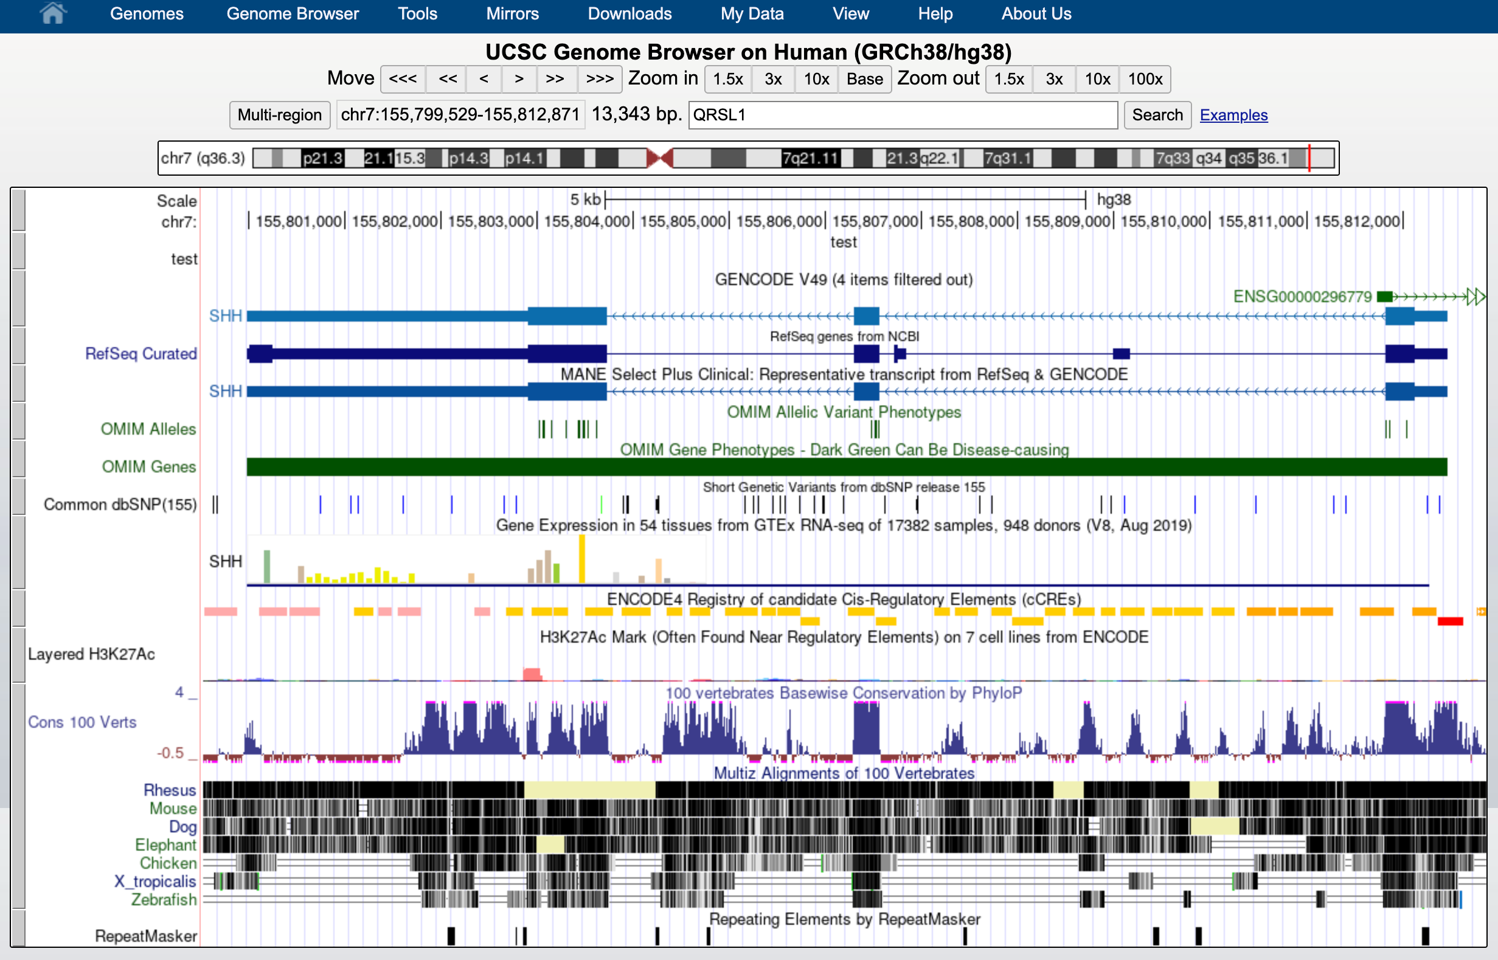Click the gray sidebar handle beside Cons 100 Verts
Image resolution: width=1498 pixels, height=960 pixels.
(18, 723)
